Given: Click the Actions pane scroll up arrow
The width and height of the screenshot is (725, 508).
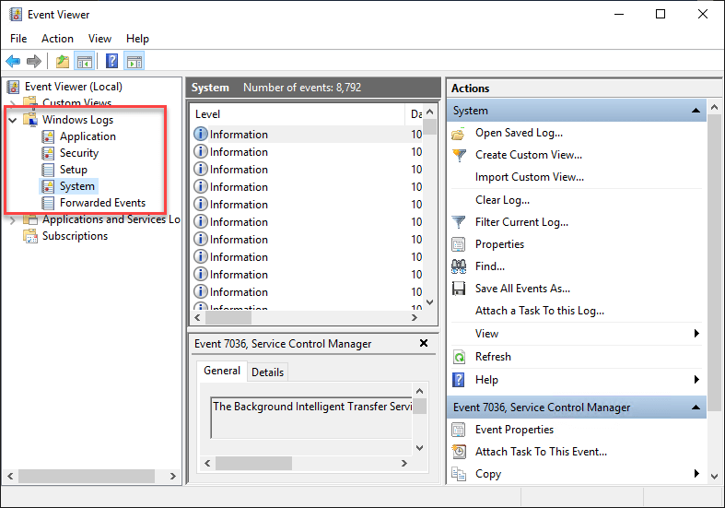Looking at the screenshot, I should (714, 107).
